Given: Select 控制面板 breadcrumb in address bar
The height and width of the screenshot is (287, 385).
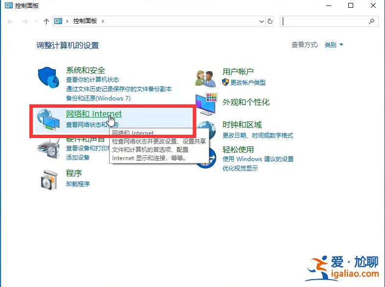Looking at the screenshot, I should (85, 21).
